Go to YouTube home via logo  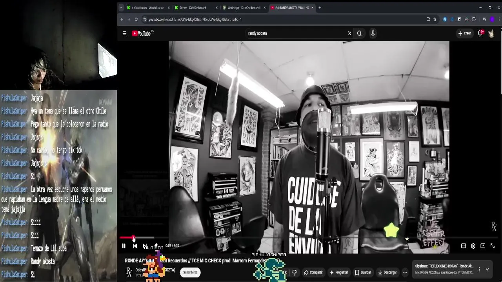[x=141, y=33]
